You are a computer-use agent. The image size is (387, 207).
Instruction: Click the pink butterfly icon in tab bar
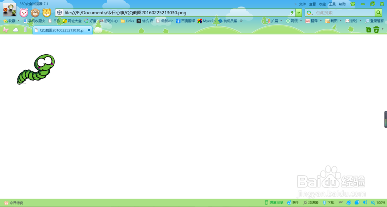pyautogui.click(x=6, y=30)
